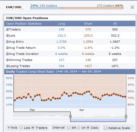Select the Daily interval radio button
137x132 pixels.
(x=88, y=127)
